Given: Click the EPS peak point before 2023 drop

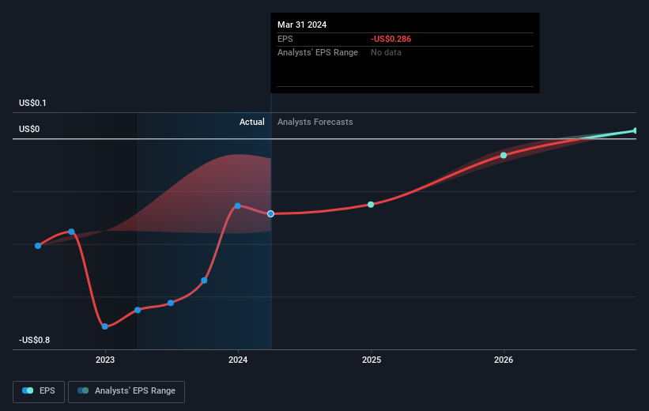Looking at the screenshot, I should point(71,232).
